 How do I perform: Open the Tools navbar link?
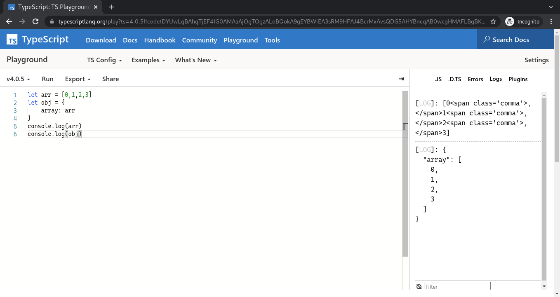(x=272, y=40)
